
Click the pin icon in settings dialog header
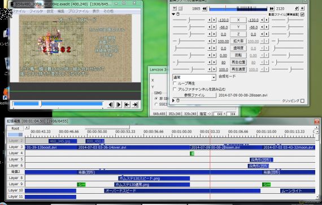tap(297, 8)
